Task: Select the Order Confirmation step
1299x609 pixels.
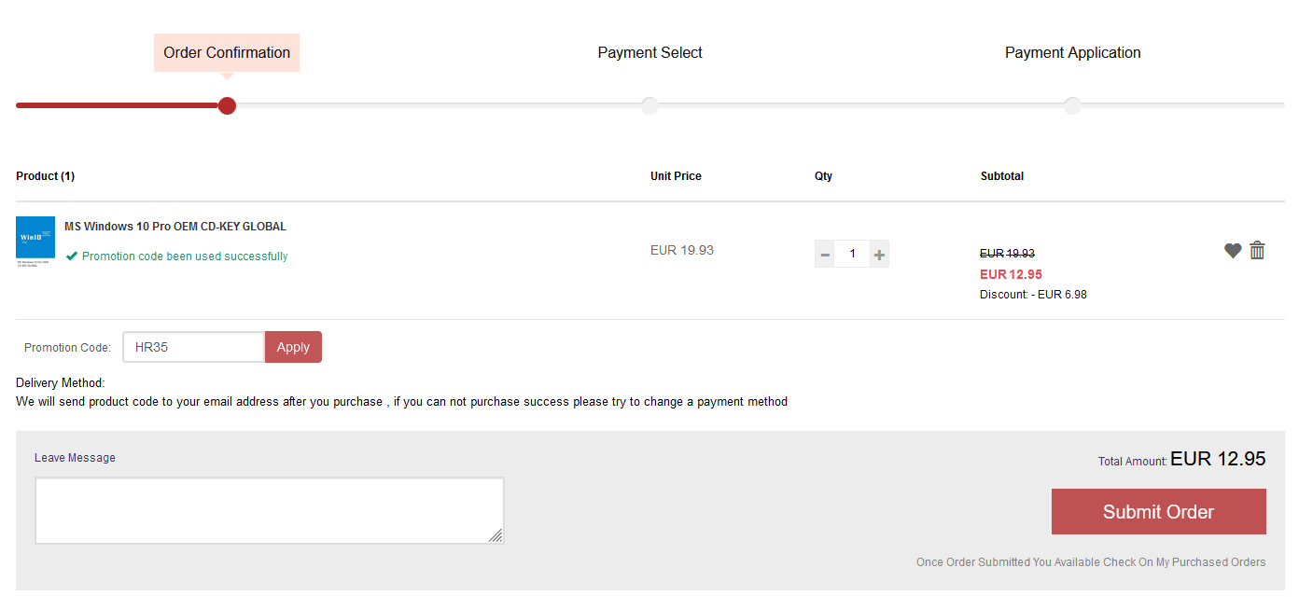Action: (x=227, y=52)
